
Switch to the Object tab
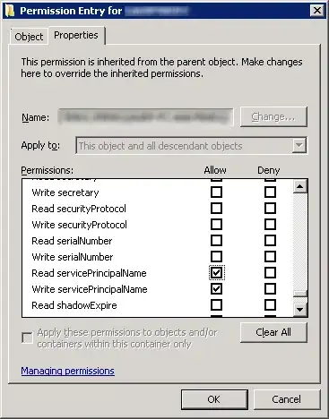pos(29,37)
